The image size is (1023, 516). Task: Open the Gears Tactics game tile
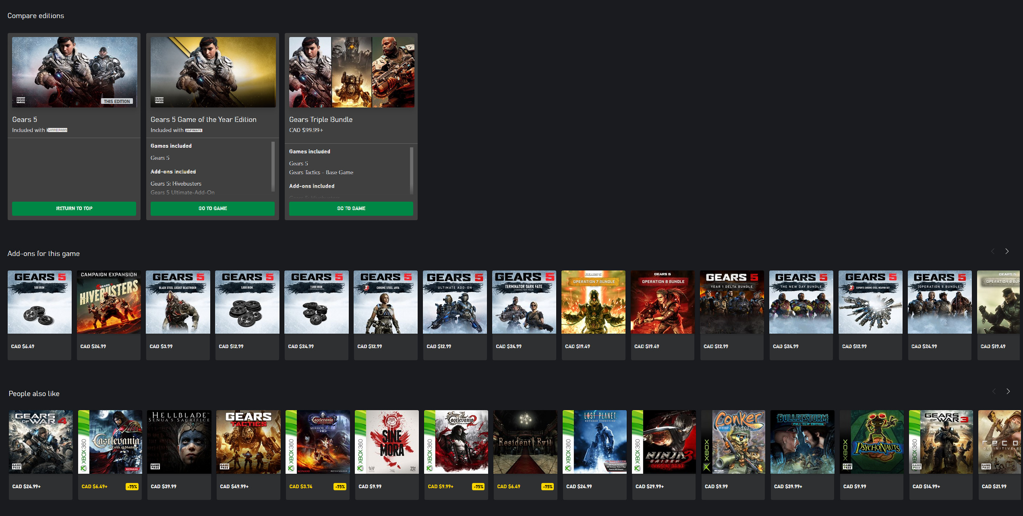[249, 455]
